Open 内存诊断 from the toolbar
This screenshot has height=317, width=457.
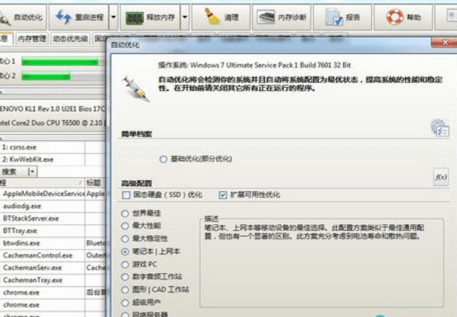point(282,17)
